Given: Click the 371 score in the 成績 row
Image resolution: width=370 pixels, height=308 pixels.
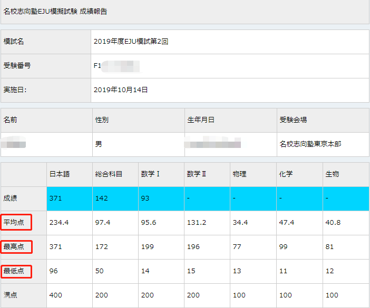Looking at the screenshot, I should (x=56, y=198).
